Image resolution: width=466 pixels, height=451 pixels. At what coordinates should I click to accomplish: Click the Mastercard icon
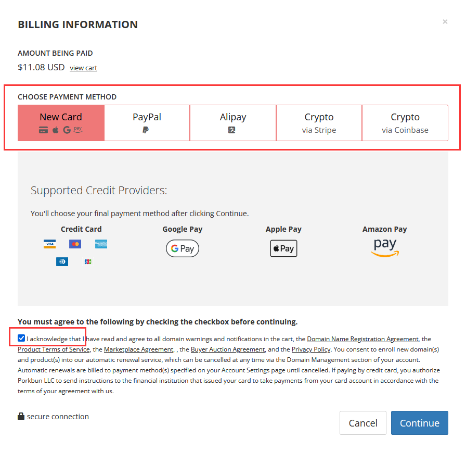pos(75,244)
